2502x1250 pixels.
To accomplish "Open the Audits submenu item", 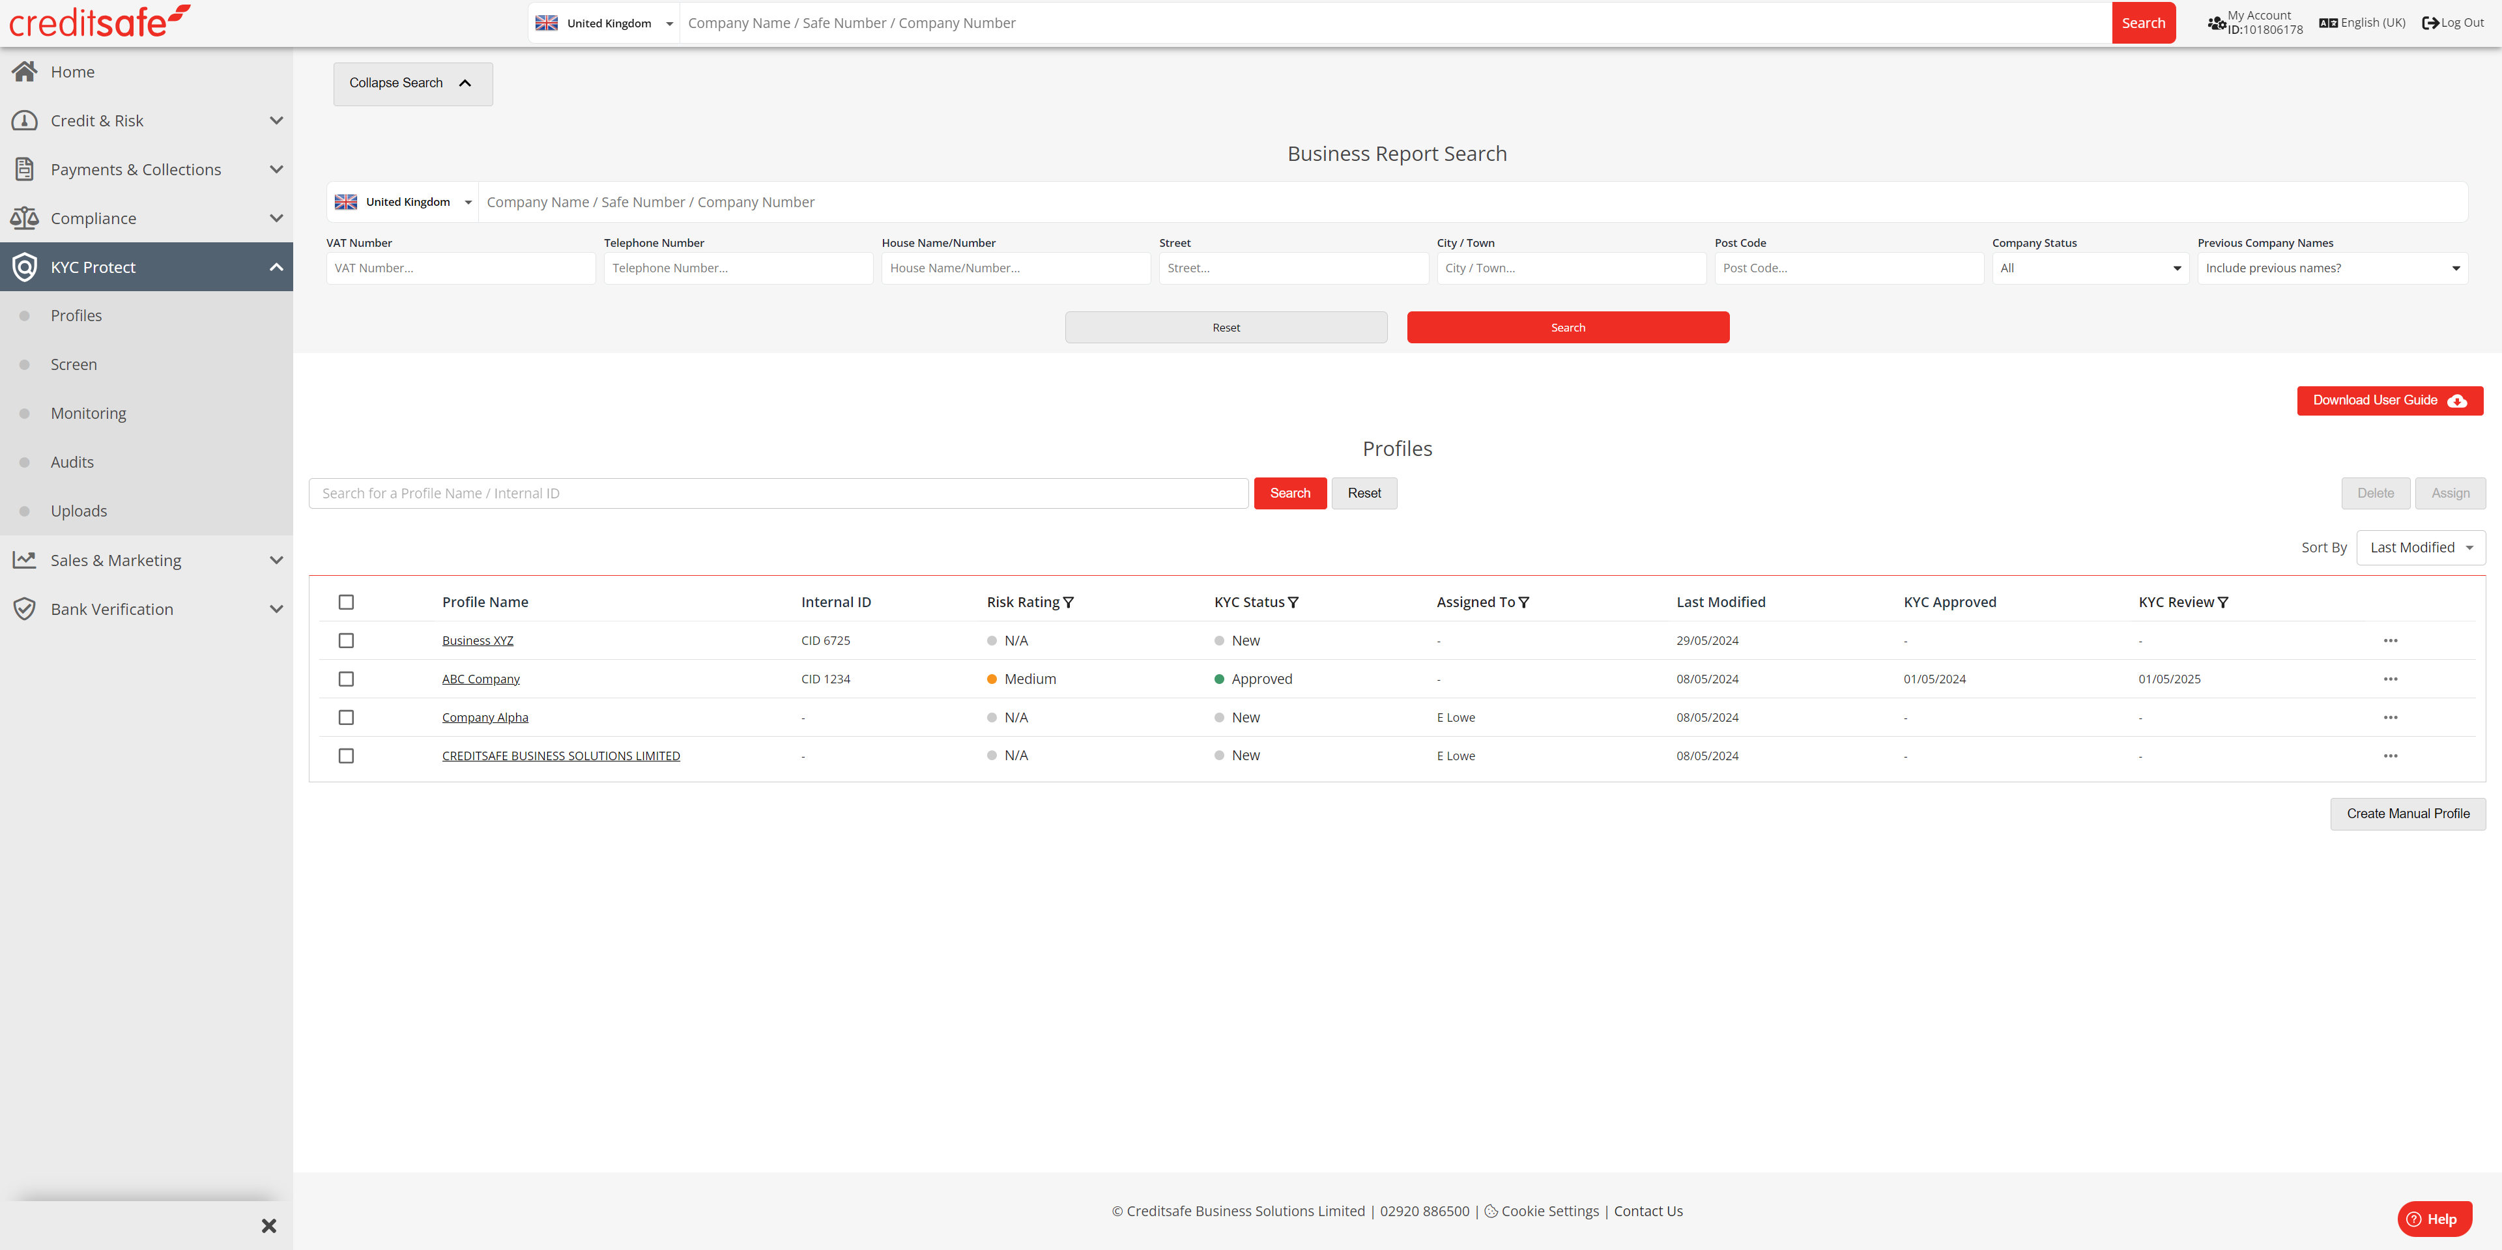I will 72,462.
